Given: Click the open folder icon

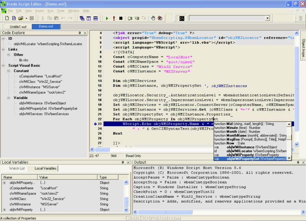Looking at the screenshot, I should [x=21, y=18].
